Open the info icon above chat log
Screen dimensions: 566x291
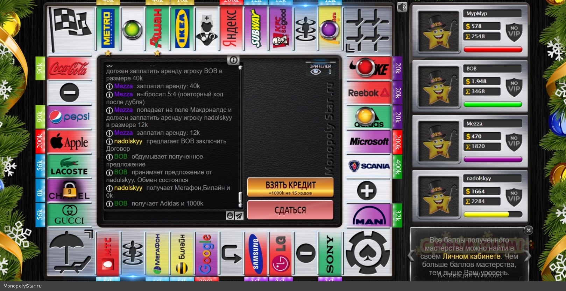click(x=233, y=60)
